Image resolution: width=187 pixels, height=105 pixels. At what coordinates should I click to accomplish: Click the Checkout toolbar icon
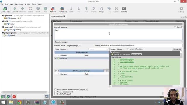(22, 10)
